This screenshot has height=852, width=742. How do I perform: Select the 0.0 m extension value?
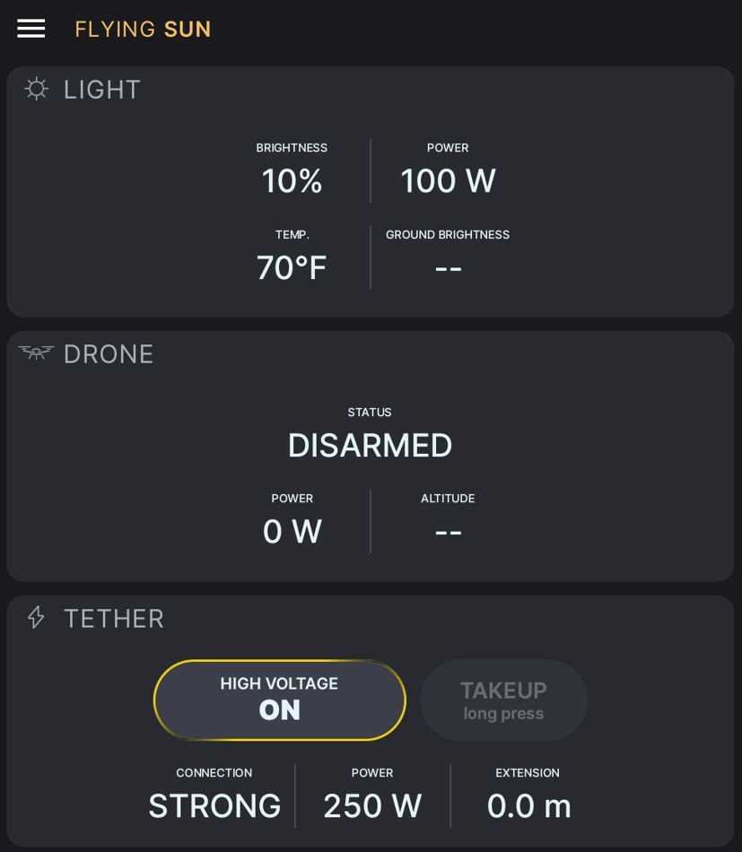coord(528,805)
